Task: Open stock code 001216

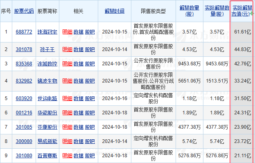Action: [24, 113]
